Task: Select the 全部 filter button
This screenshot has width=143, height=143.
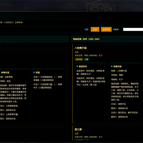Action: (x=95, y=29)
